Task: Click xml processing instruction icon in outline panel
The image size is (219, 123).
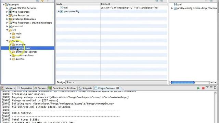Action: point(175,4)
